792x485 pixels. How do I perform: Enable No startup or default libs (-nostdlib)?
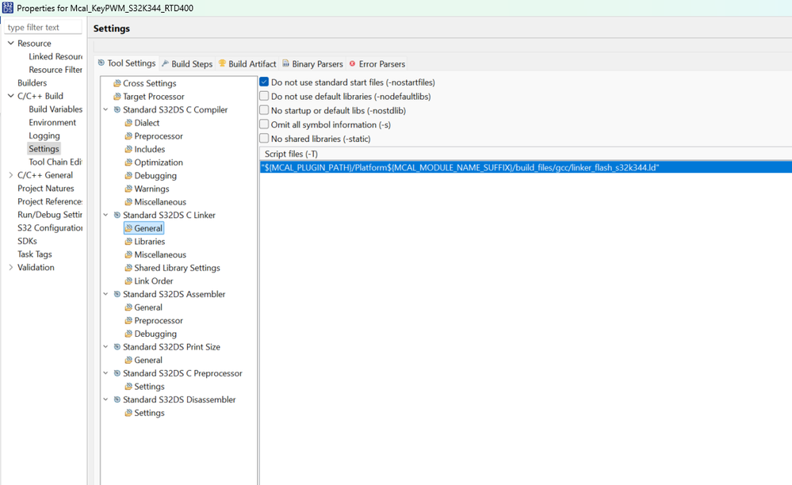click(264, 110)
